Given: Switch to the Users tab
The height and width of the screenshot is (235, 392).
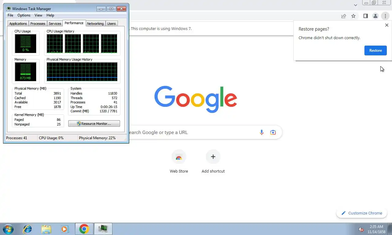Looking at the screenshot, I should pos(111,24).
